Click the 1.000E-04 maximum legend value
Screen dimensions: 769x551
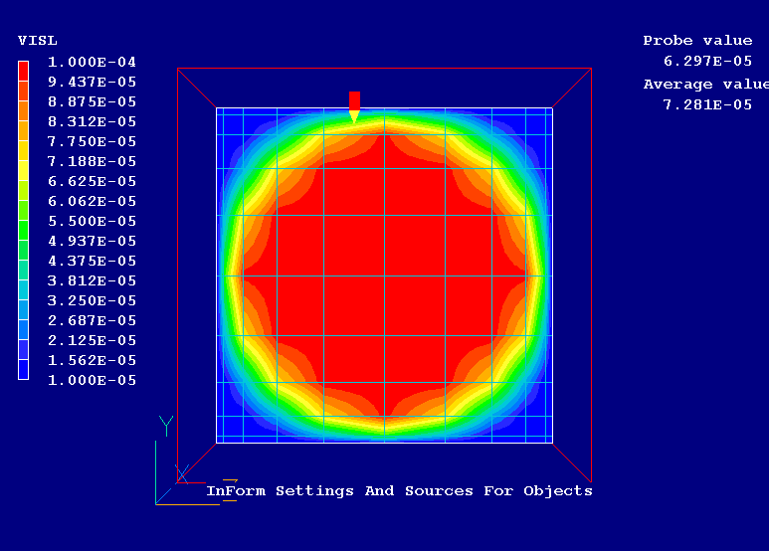(92, 62)
